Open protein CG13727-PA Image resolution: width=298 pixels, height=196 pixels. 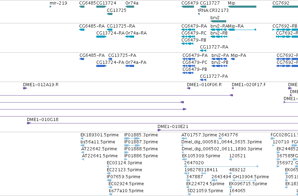coord(214,76)
